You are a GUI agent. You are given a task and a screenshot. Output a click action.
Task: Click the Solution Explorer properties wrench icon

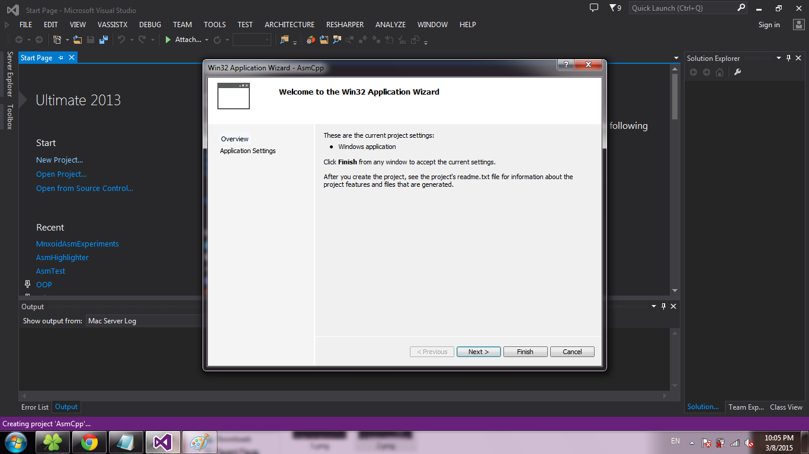coord(737,72)
